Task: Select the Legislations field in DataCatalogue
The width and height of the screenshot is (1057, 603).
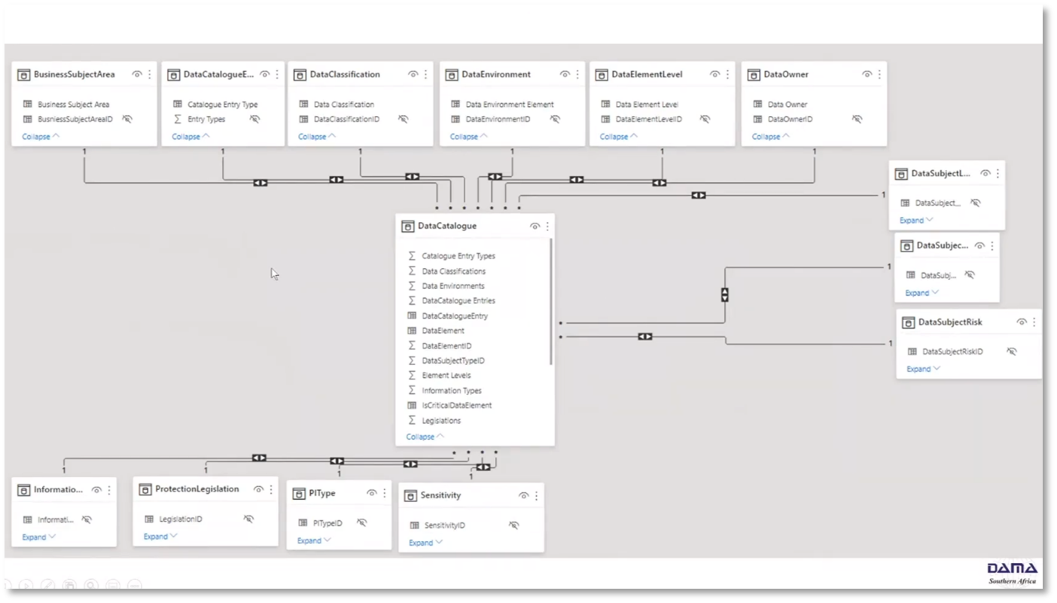Action: 441,421
